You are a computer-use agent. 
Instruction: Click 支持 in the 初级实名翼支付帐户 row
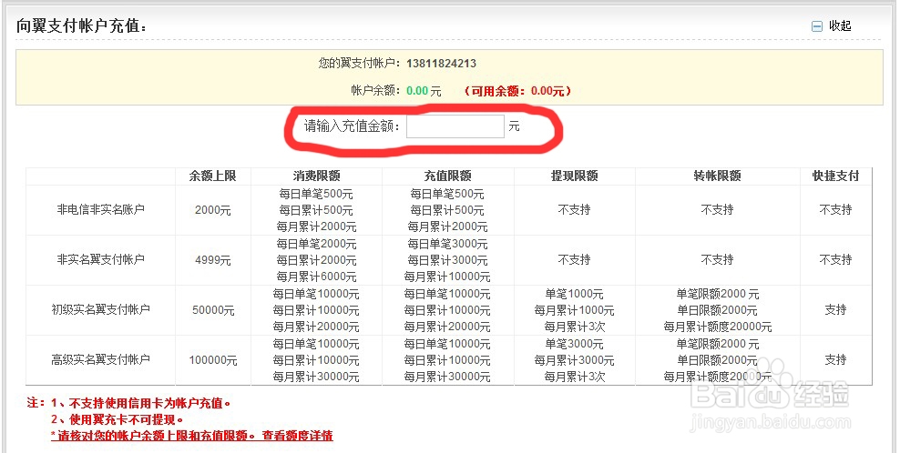835,309
